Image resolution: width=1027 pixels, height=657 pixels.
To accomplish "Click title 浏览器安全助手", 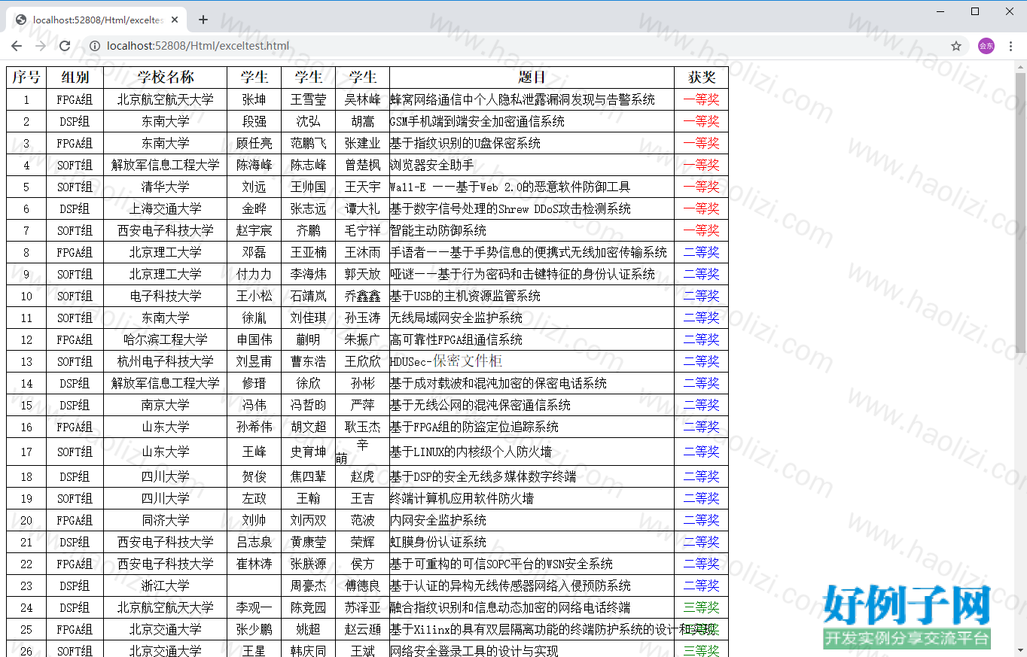I will pyautogui.click(x=432, y=165).
